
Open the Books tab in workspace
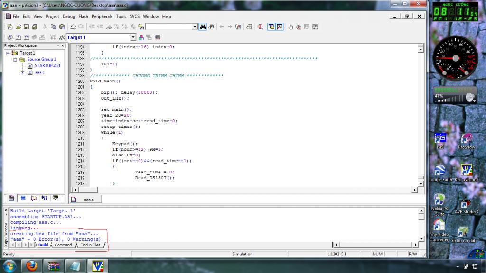click(34, 198)
